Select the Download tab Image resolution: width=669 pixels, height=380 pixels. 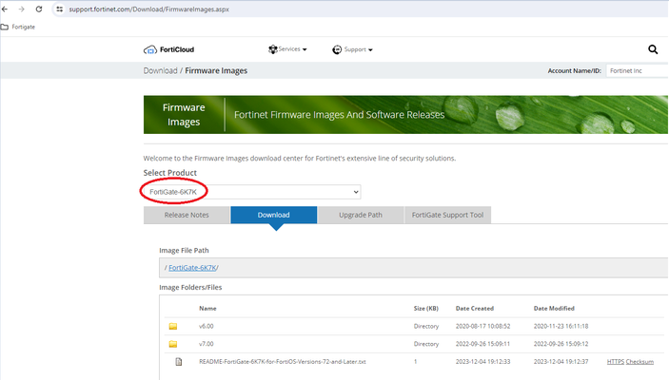(273, 215)
